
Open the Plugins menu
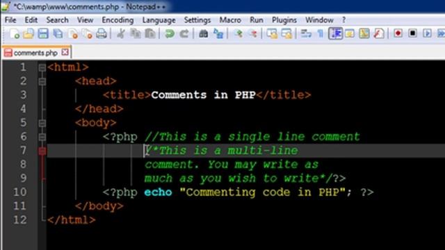pyautogui.click(x=284, y=20)
